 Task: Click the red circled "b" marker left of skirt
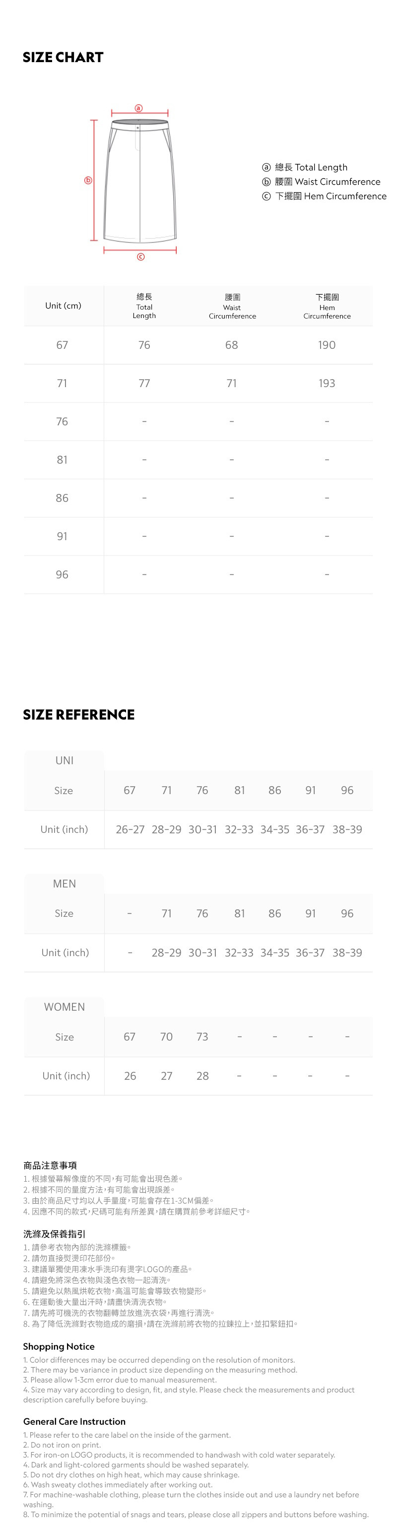click(x=88, y=180)
